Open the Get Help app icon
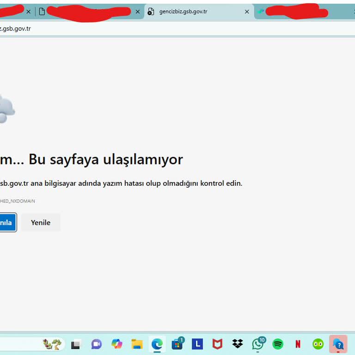Viewport: 355px width, 355px height. 338,344
